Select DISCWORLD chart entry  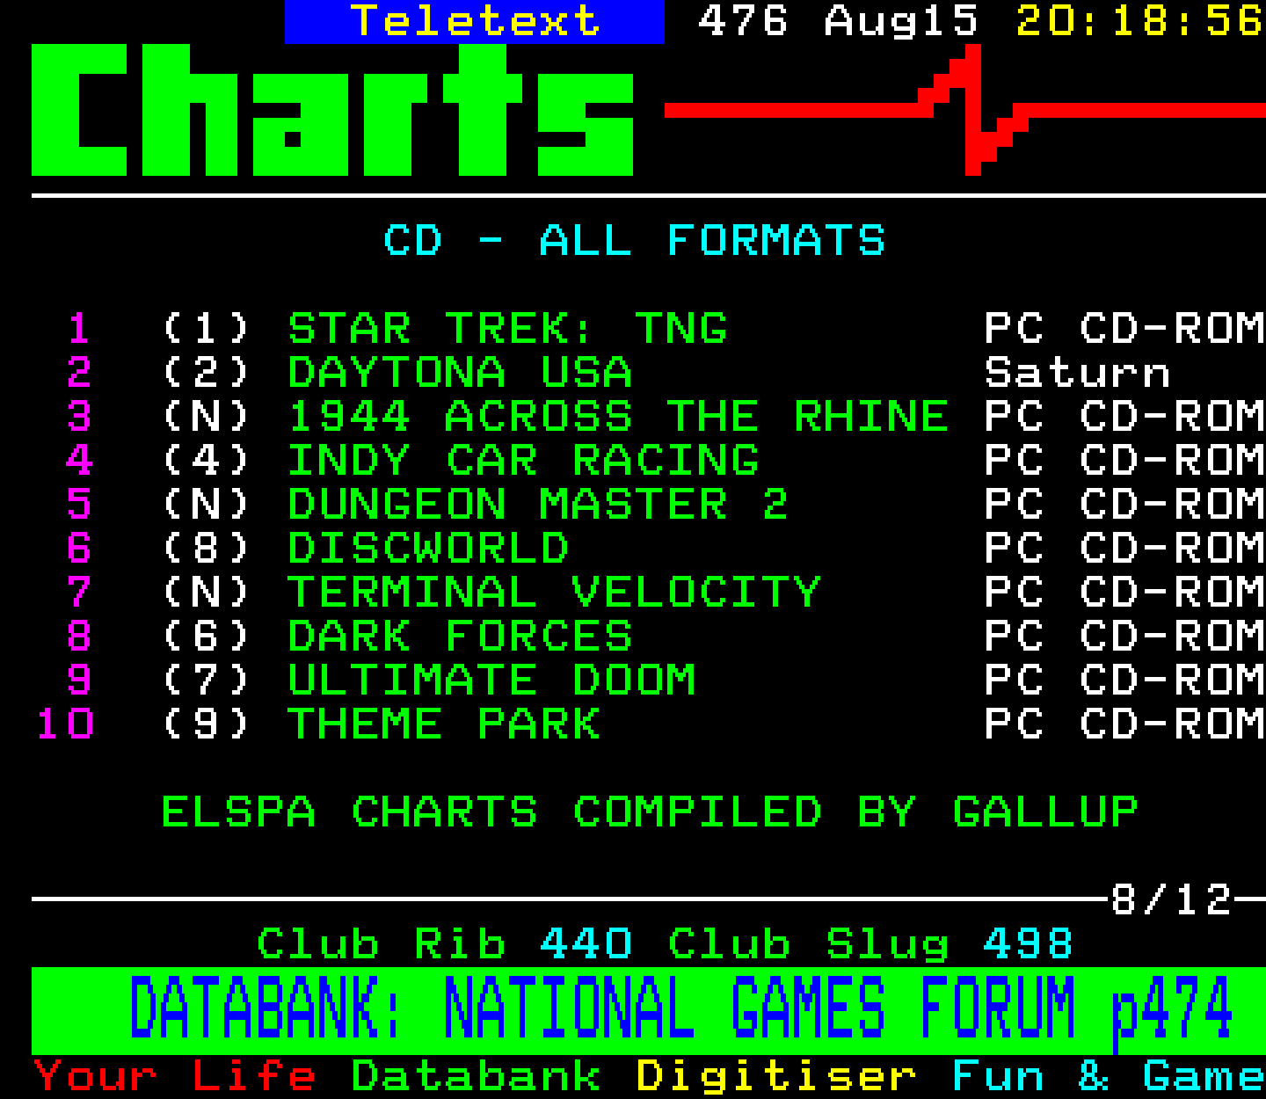pyautogui.click(x=428, y=549)
